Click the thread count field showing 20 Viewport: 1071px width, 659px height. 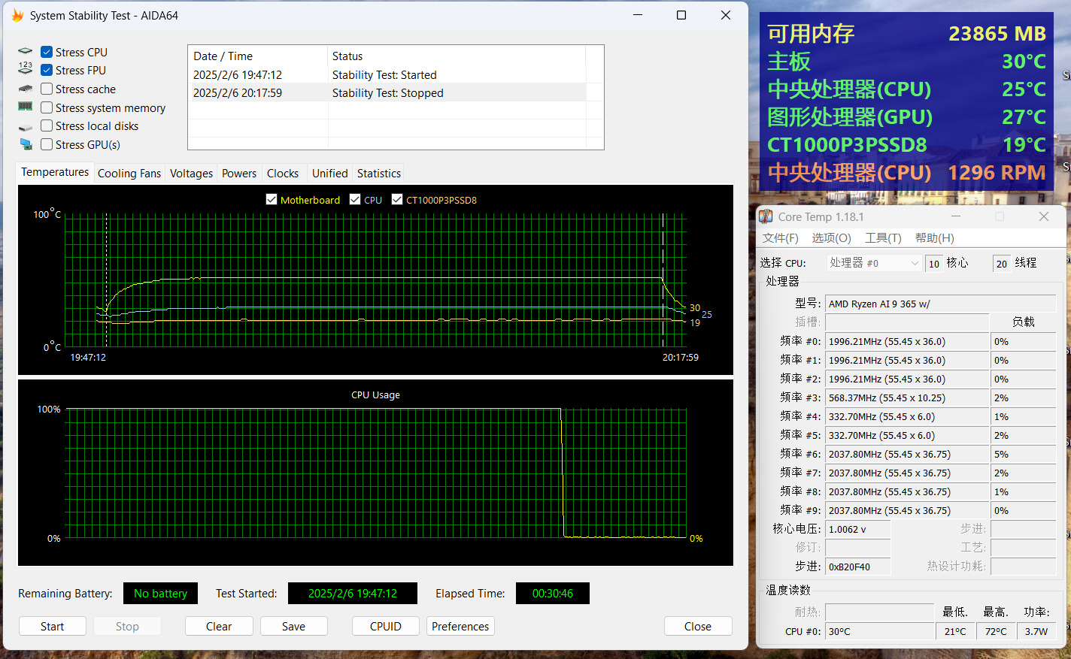1001,263
